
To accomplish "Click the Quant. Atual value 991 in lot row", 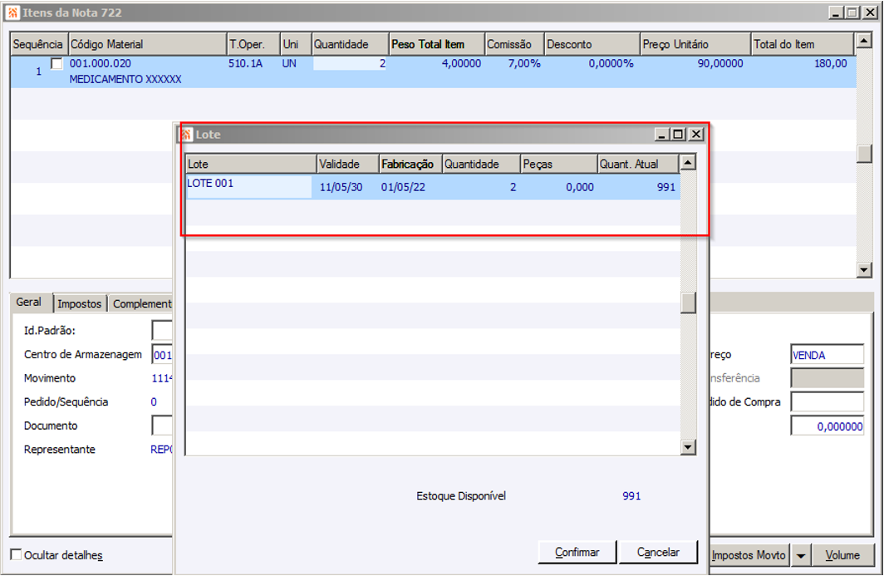I will 666,187.
